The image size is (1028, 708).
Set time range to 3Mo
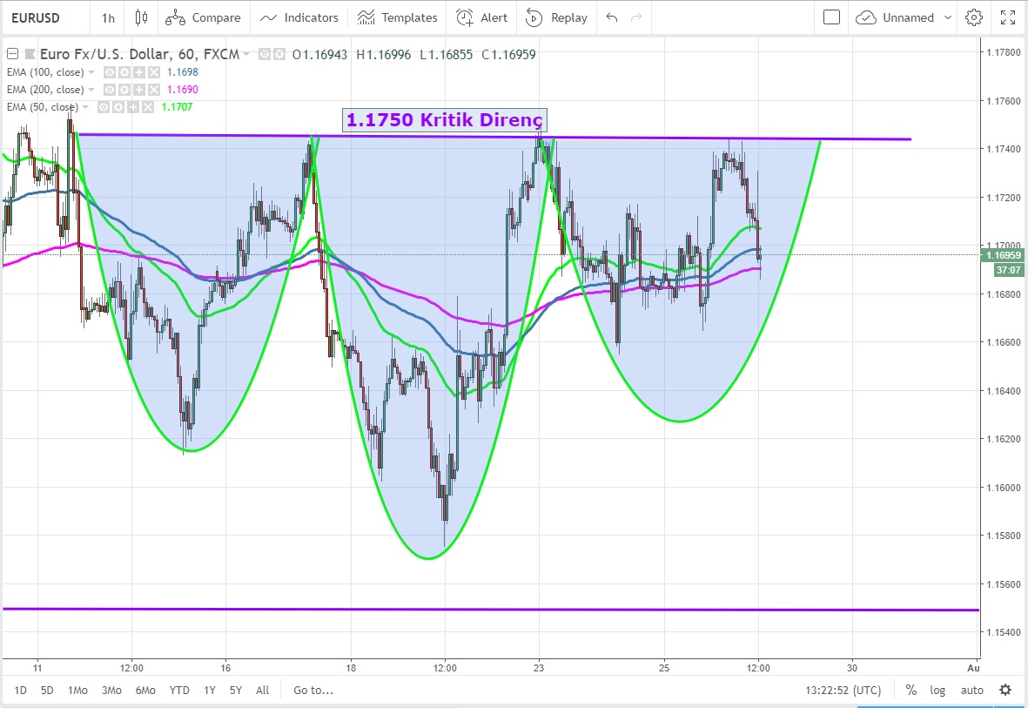pos(111,691)
